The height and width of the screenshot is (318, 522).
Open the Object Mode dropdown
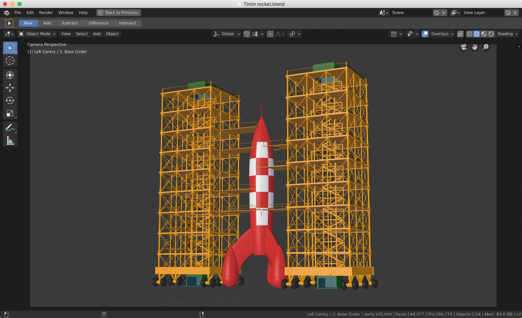click(37, 34)
